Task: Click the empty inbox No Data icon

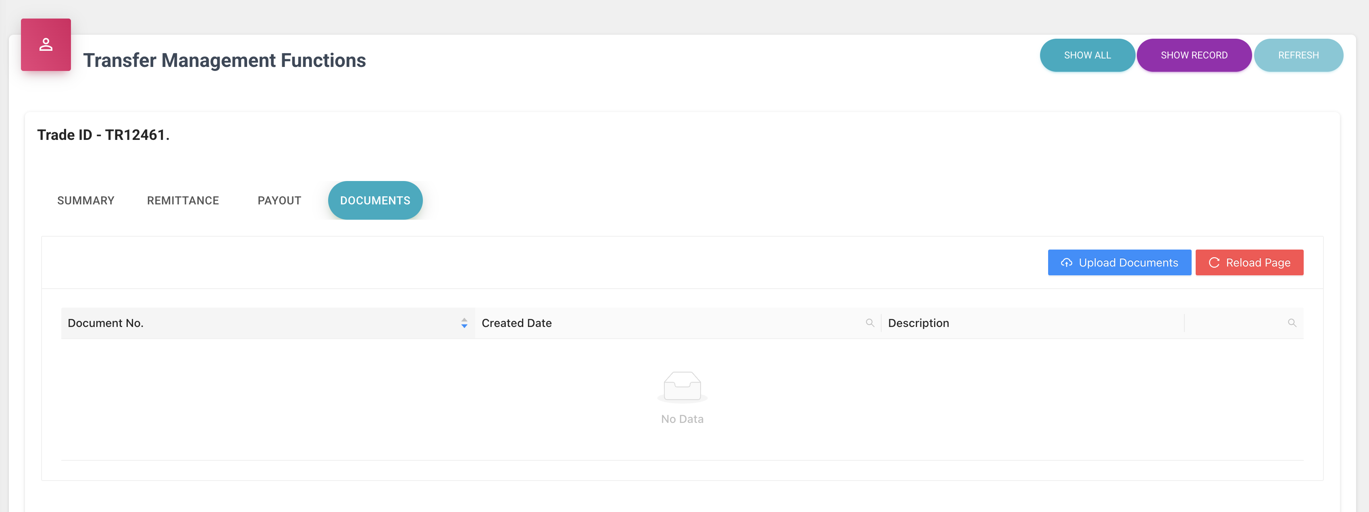Action: click(x=682, y=387)
